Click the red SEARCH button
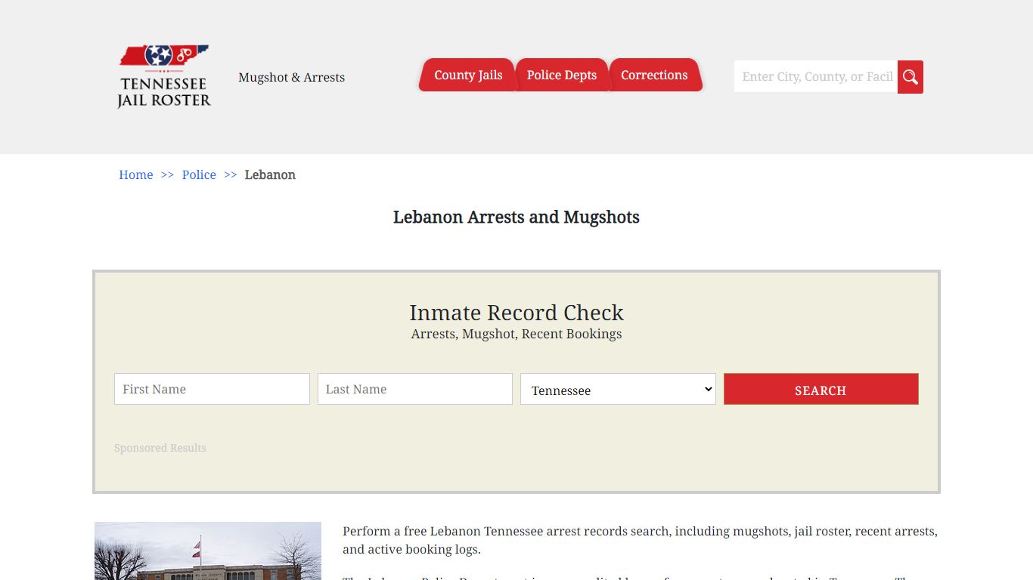This screenshot has width=1033, height=580. pos(821,389)
